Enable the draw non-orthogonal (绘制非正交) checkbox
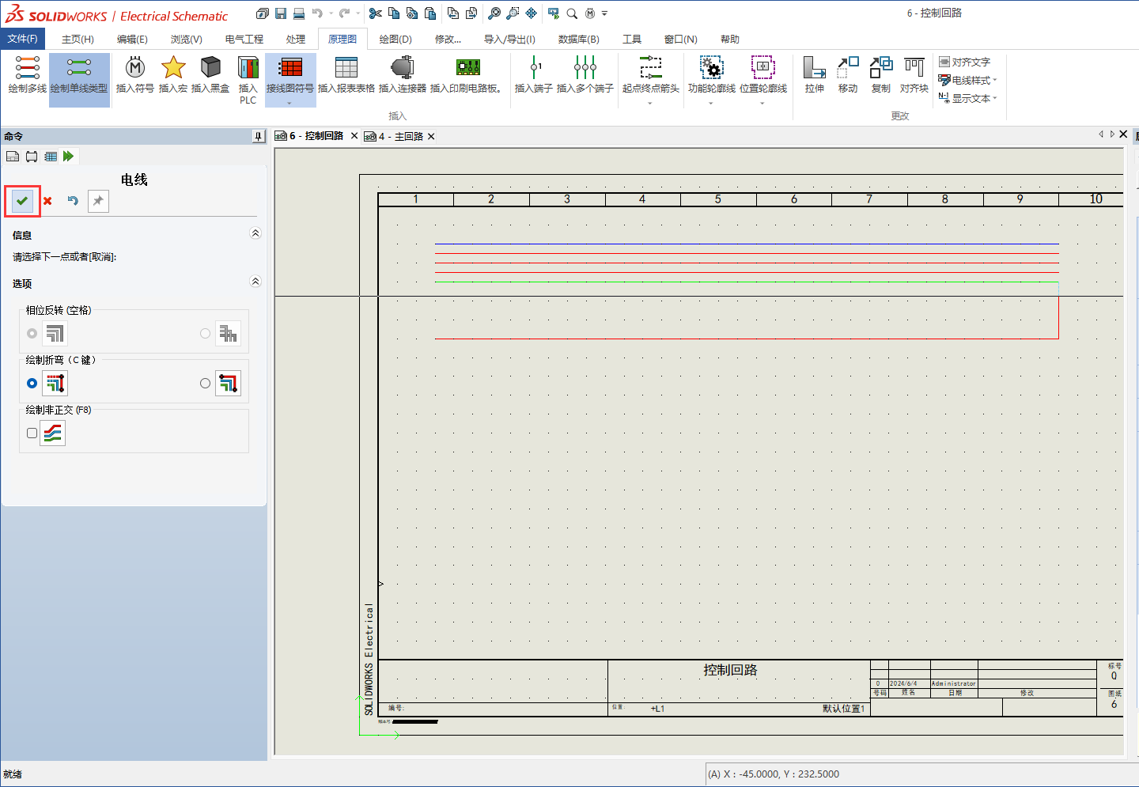This screenshot has height=787, width=1139. pos(32,433)
